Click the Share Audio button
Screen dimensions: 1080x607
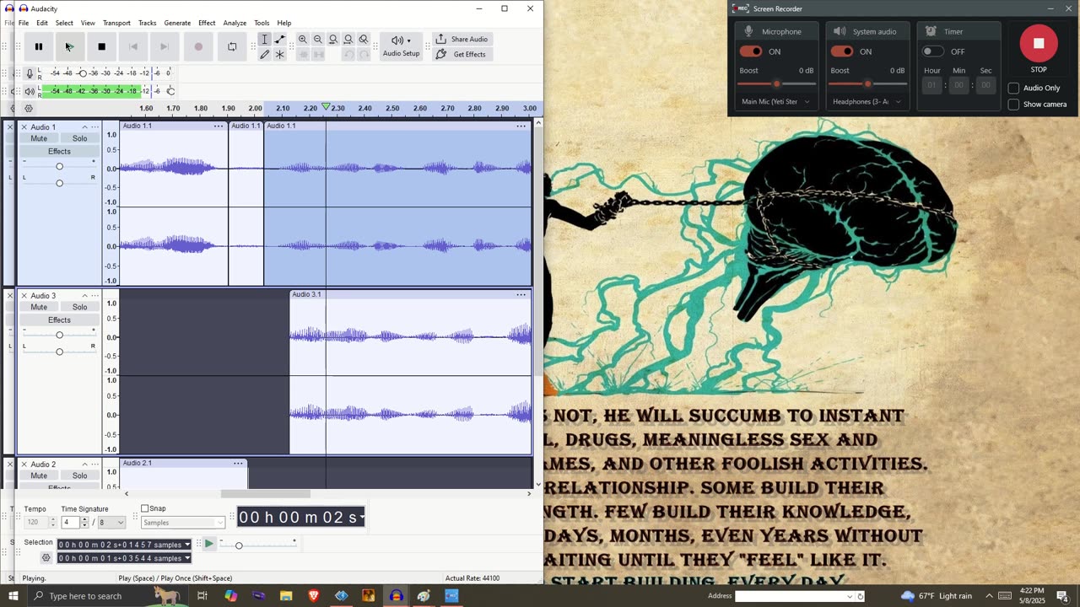point(461,40)
